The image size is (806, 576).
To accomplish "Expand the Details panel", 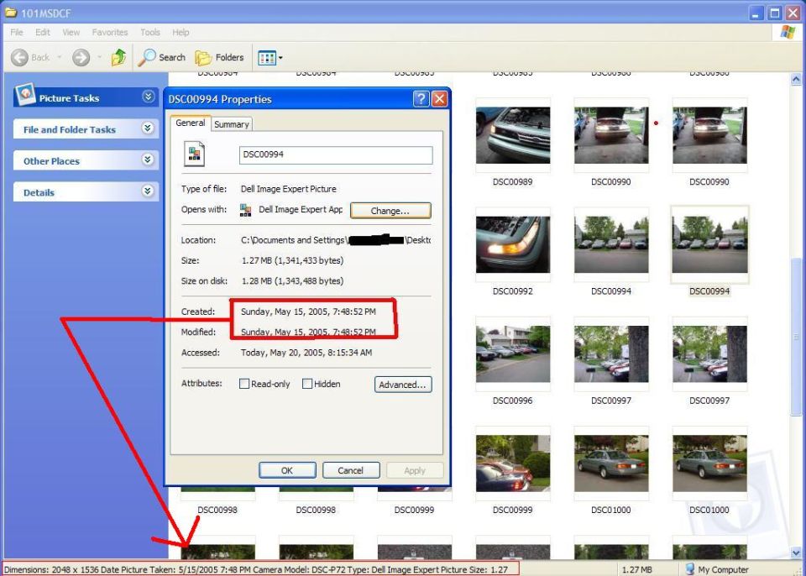I will [148, 191].
